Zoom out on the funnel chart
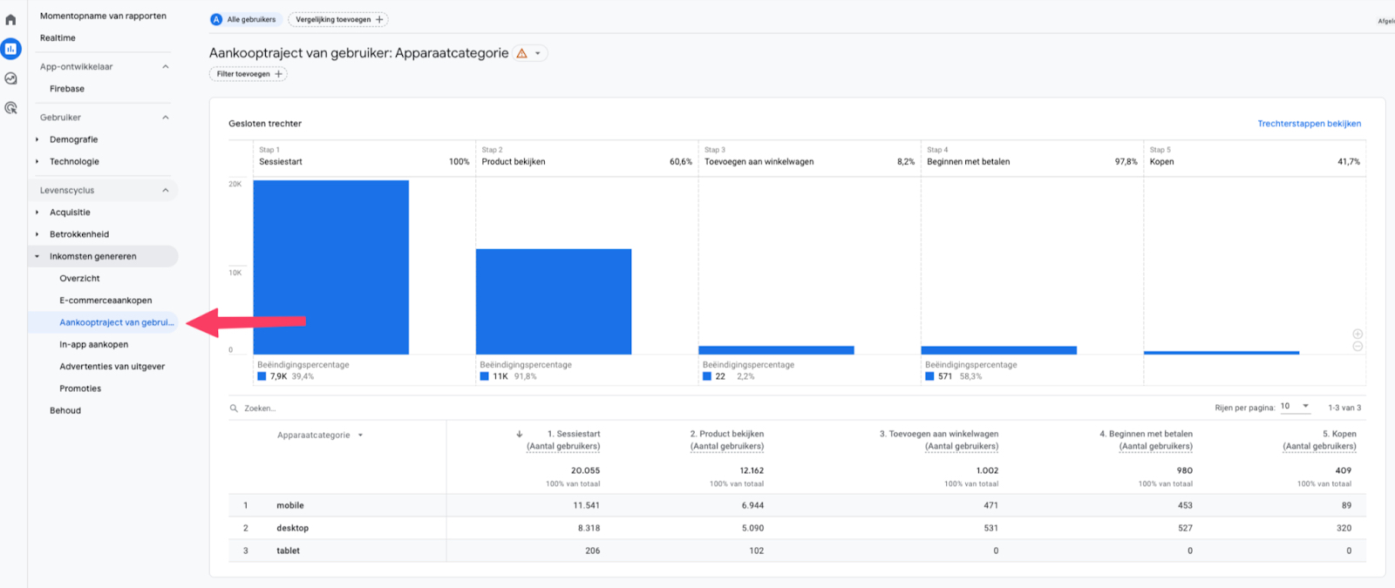Viewport: 1395px width, 588px height. (1358, 347)
